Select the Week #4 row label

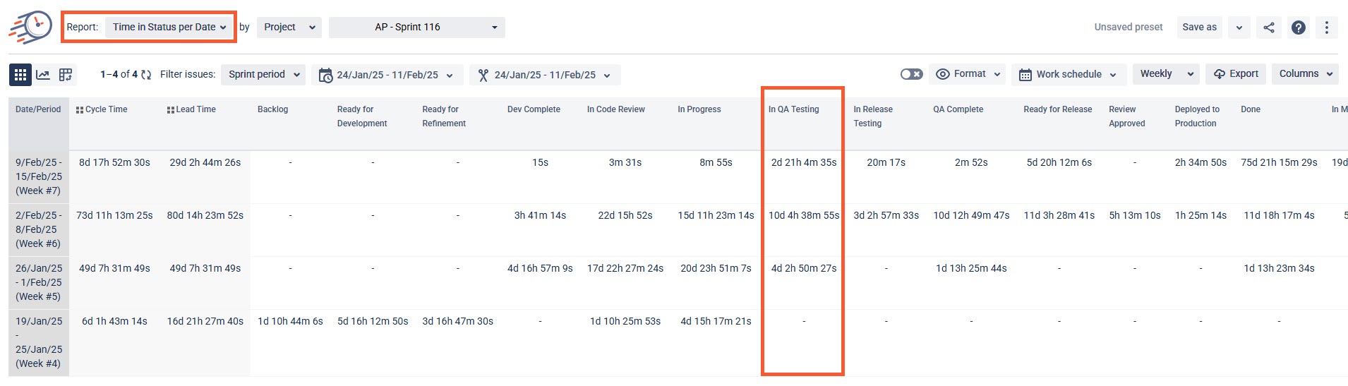(x=39, y=342)
